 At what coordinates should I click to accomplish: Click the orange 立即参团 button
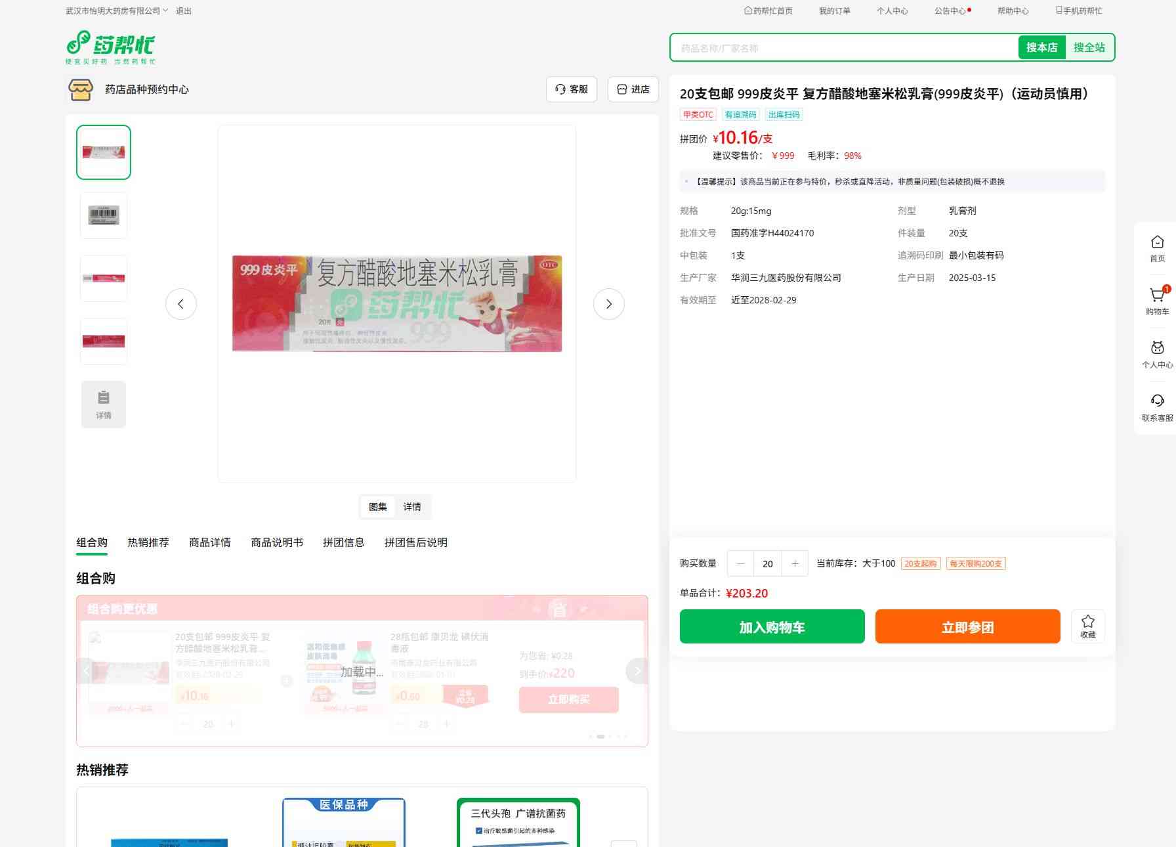(967, 627)
